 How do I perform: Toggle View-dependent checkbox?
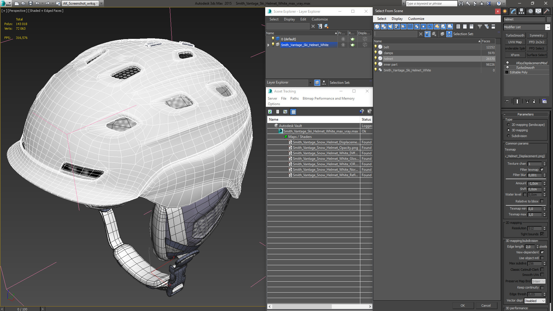(542, 252)
